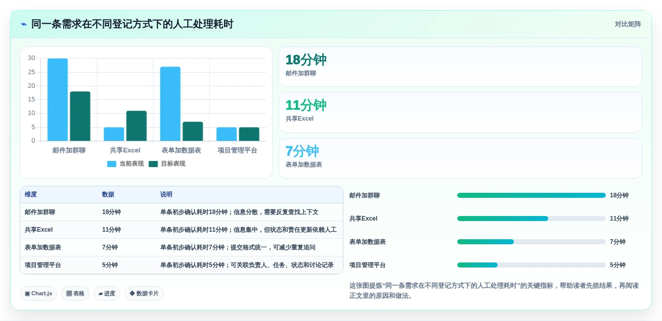
Task: Click the 项目管理平台 x-axis label in the chart
Action: [x=238, y=150]
